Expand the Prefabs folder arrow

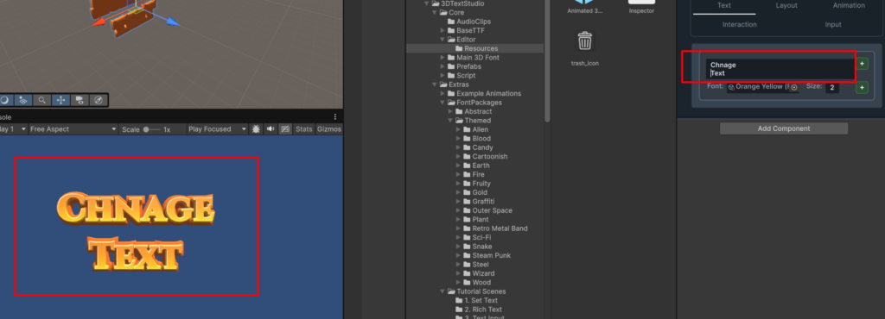(x=443, y=66)
